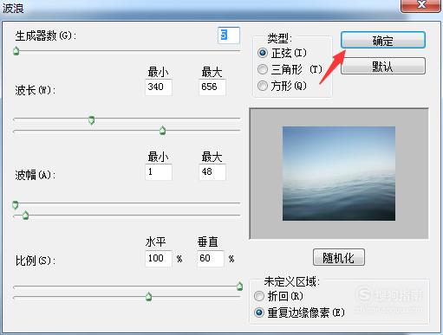Close the 波浪 dialog window
443x335 pixels.
[421, 5]
